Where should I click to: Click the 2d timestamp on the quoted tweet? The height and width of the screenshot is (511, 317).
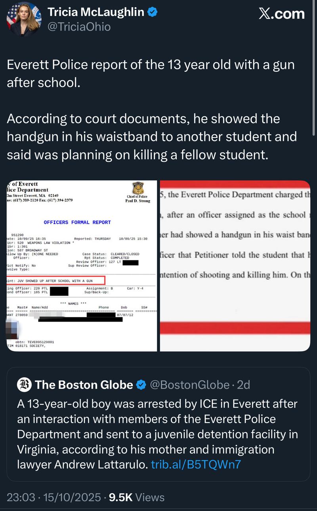[243, 384]
